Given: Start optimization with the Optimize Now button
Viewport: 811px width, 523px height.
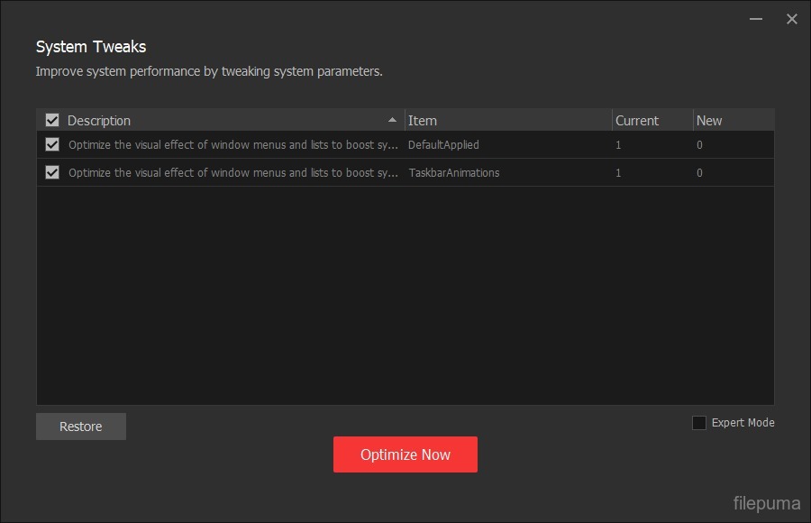Looking at the screenshot, I should pyautogui.click(x=405, y=454).
